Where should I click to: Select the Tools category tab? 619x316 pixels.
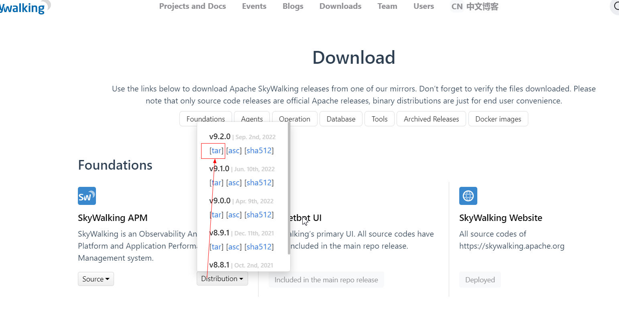[x=379, y=119]
